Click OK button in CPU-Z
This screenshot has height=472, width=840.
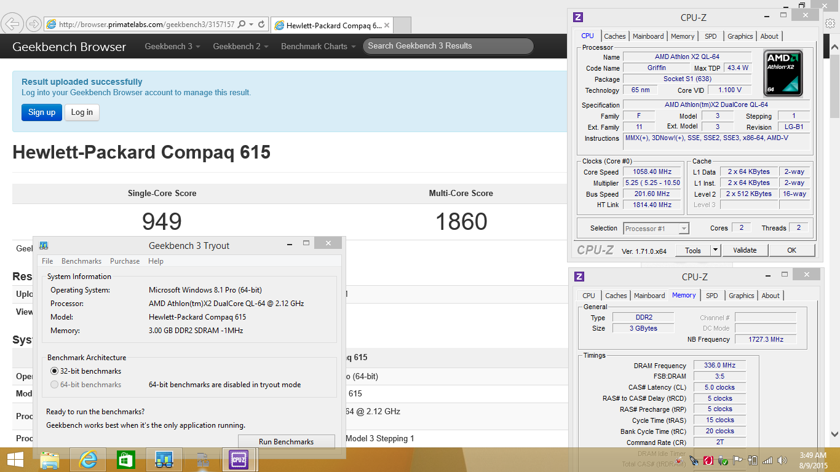(792, 250)
